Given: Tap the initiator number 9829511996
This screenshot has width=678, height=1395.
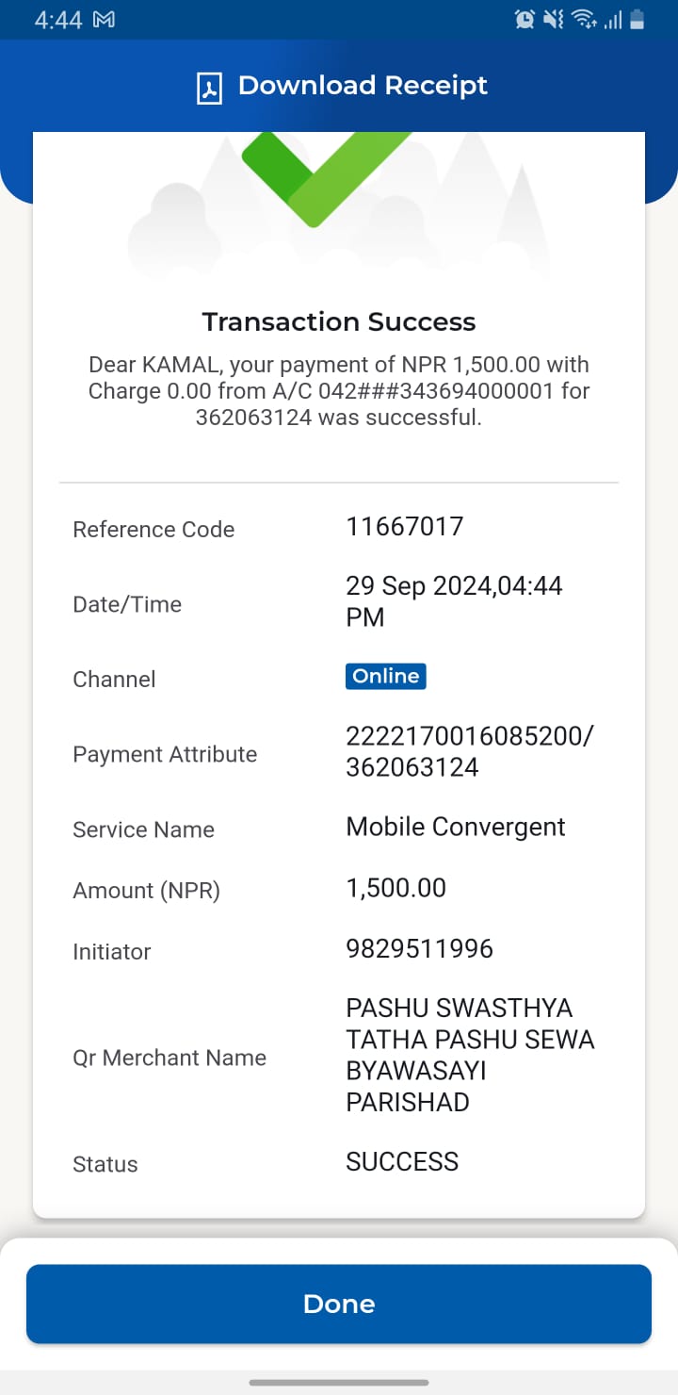Looking at the screenshot, I should pos(420,948).
